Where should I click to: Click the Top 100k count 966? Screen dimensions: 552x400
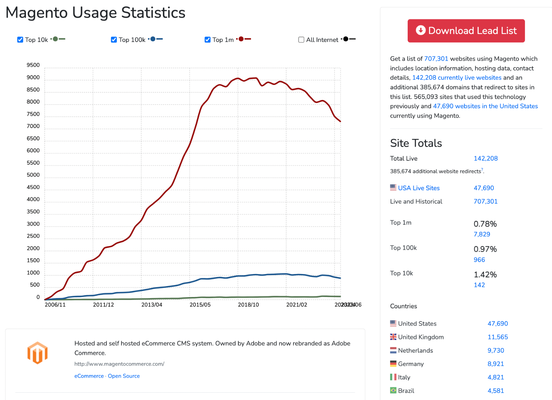[x=479, y=260]
